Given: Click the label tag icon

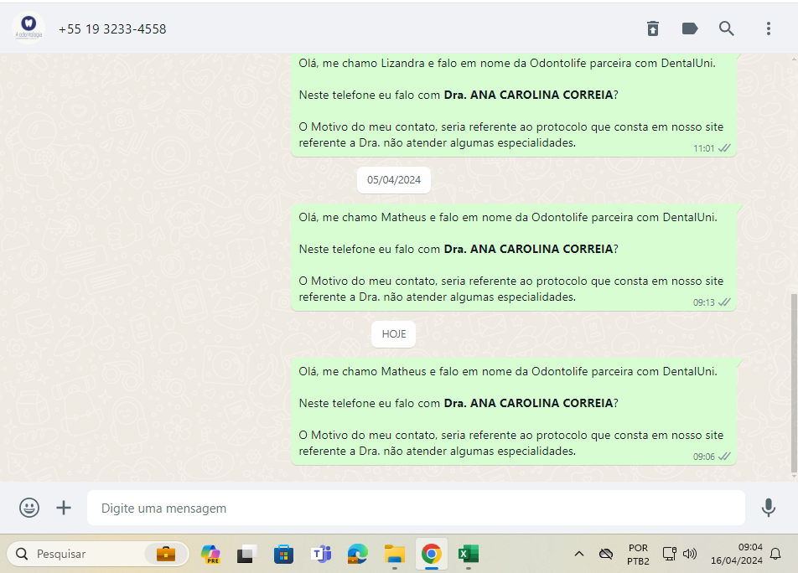Looking at the screenshot, I should click(x=690, y=28).
